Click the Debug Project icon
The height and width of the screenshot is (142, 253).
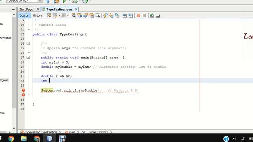[x=75, y=2]
